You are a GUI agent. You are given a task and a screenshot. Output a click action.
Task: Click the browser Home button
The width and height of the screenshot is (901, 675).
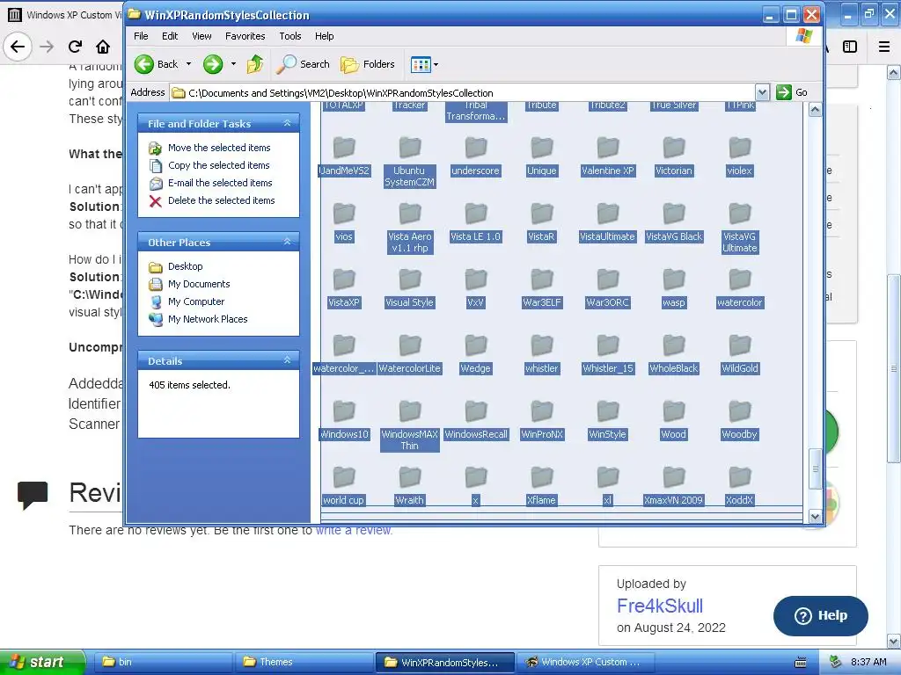tap(103, 47)
